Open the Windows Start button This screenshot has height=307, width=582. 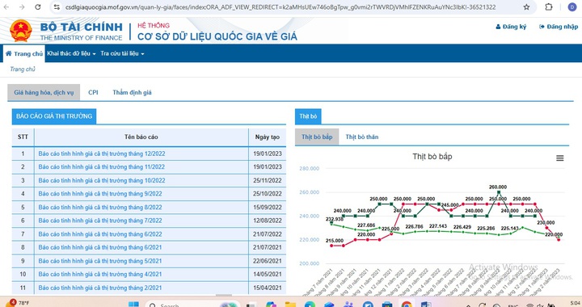pyautogui.click(x=133, y=305)
